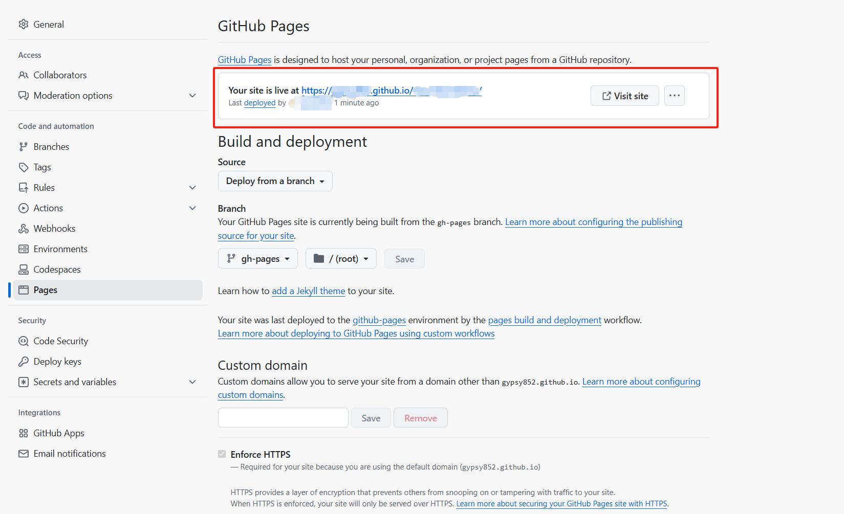Click the Secrets and variables asterisk icon
Screen dimensions: 844x514
point(24,382)
